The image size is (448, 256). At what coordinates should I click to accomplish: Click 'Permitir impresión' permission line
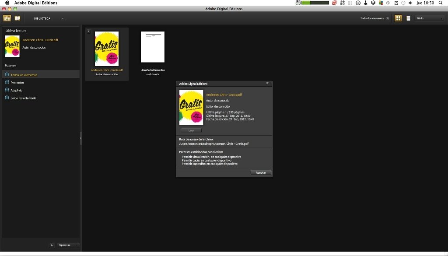point(210,164)
